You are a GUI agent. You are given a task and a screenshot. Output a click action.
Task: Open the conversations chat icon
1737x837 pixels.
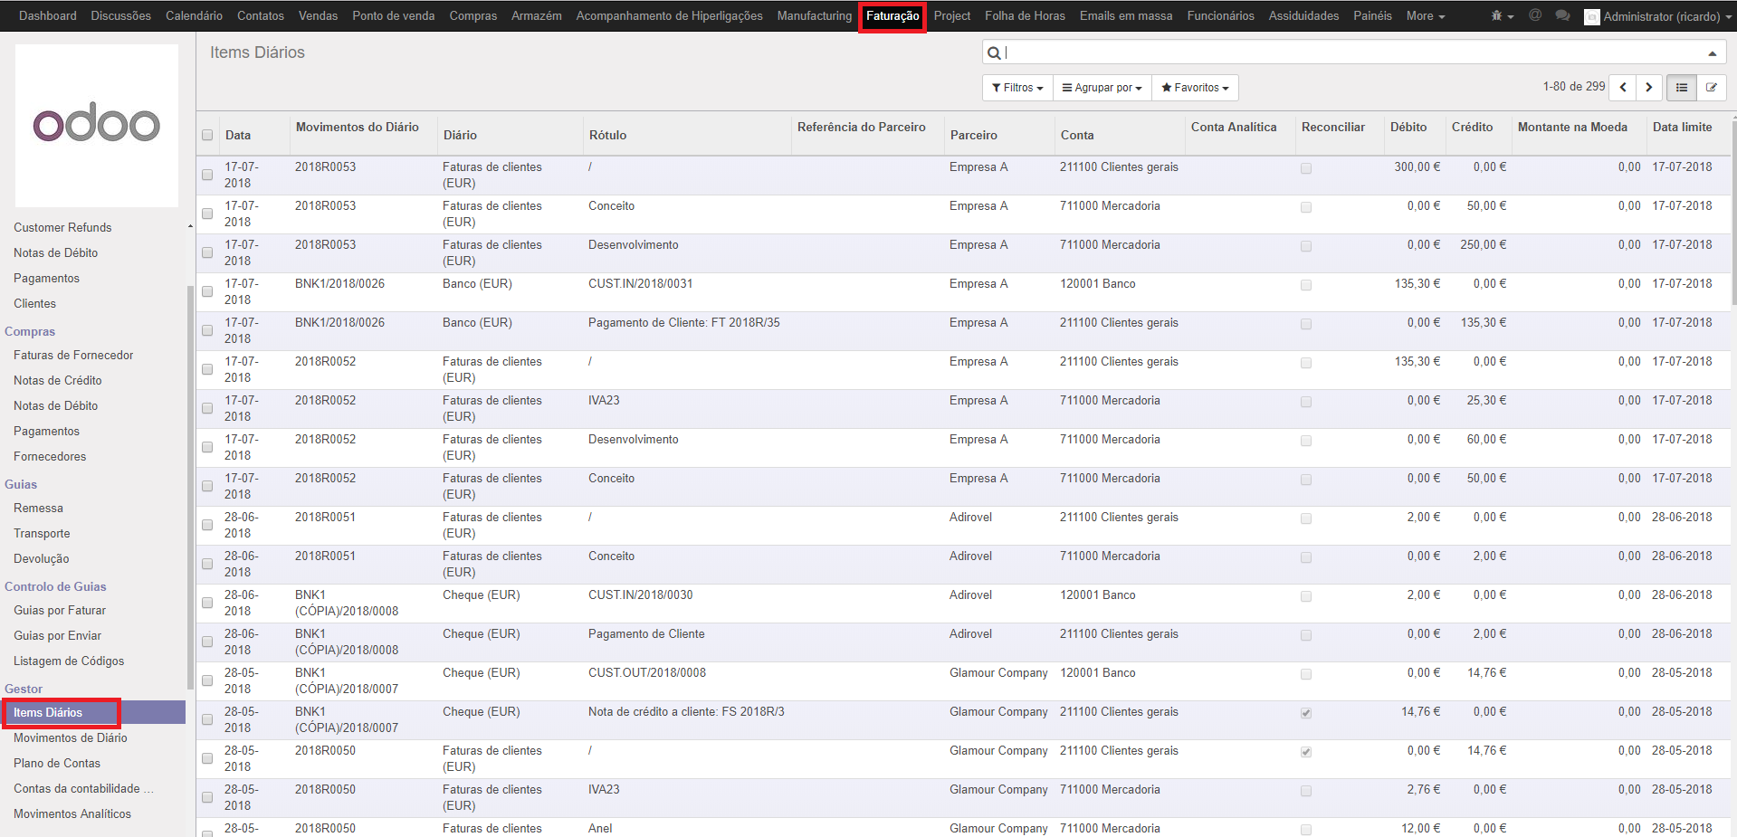[x=1562, y=16]
